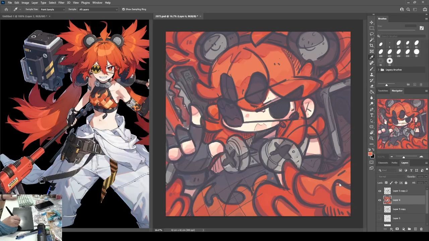
Task: Delete the selected layer
Action: point(421,229)
